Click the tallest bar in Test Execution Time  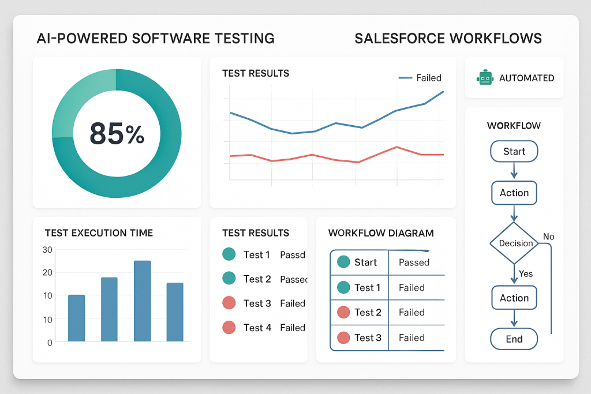[x=143, y=301]
